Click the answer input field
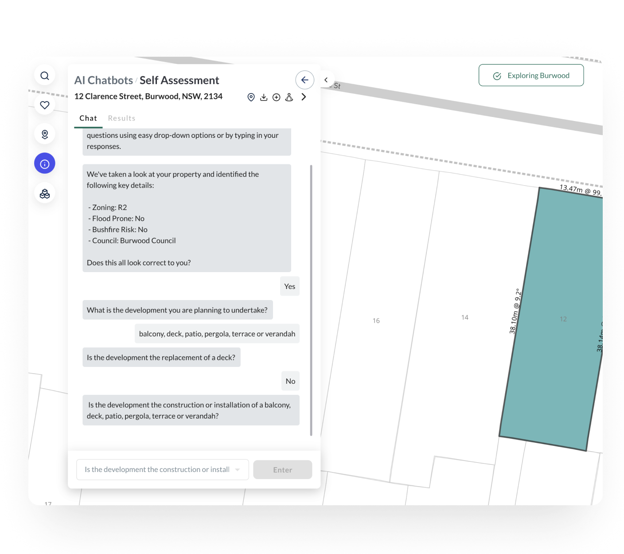 [x=155, y=469]
